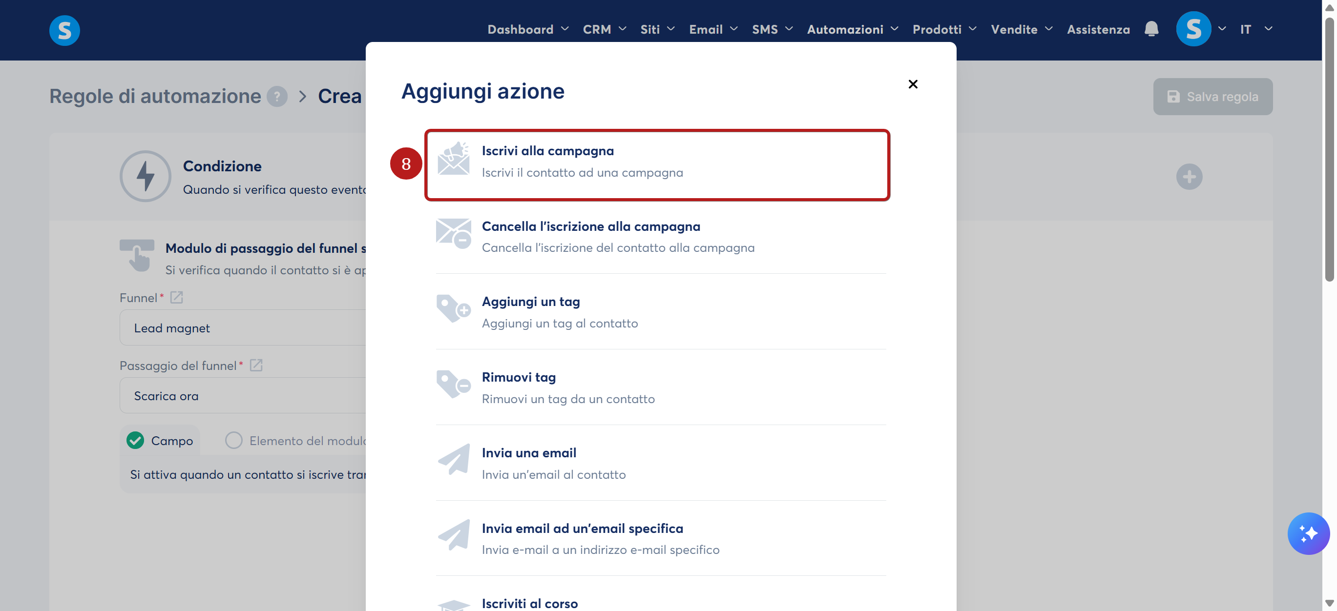Viewport: 1337px width, 611px height.
Task: Click the funnel step form hand icon
Action: [x=137, y=255]
